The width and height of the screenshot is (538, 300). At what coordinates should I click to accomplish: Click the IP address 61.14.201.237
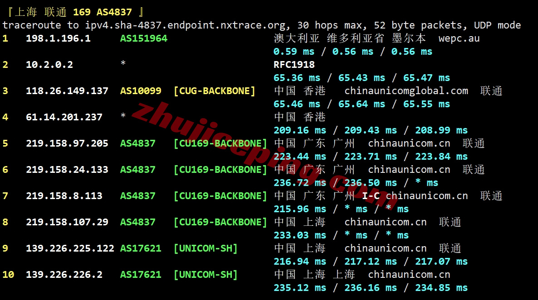(x=64, y=117)
